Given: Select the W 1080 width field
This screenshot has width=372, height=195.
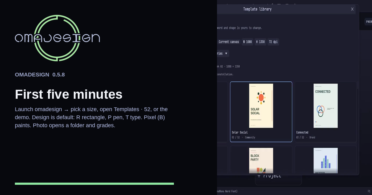Looking at the screenshot, I should point(247,42).
